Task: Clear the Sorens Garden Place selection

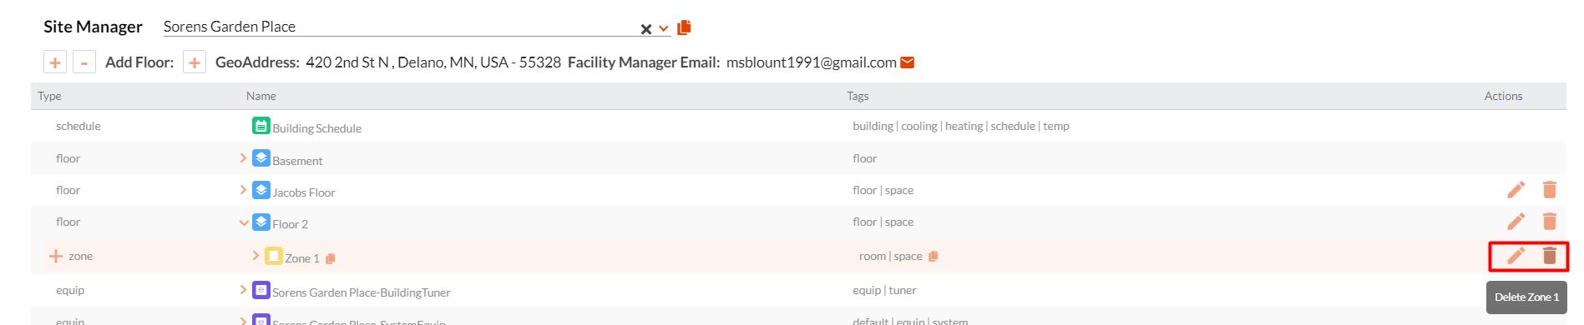Action: (645, 29)
